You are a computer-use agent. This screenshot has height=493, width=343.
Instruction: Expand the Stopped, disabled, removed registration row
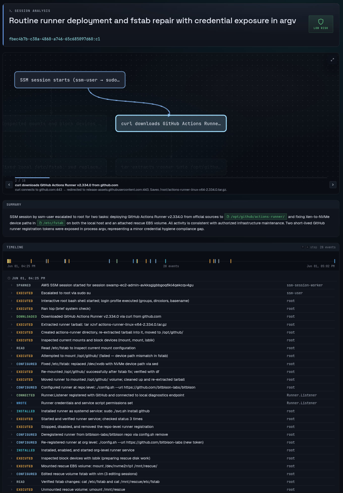point(171,427)
